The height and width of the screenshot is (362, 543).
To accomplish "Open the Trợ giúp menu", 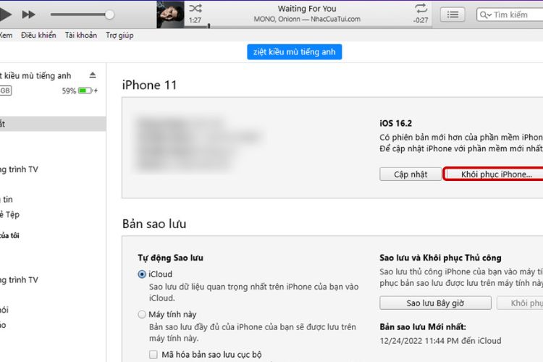I will (119, 35).
